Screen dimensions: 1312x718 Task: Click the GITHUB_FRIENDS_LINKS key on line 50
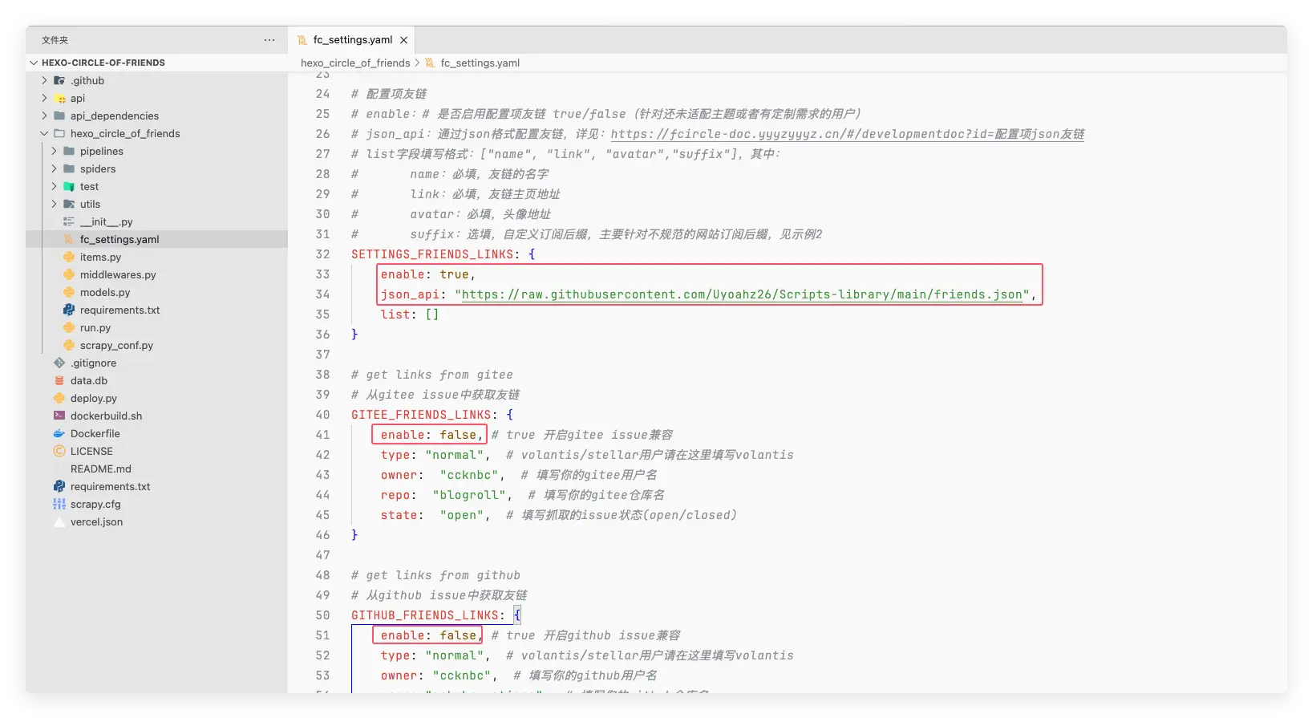(x=425, y=615)
